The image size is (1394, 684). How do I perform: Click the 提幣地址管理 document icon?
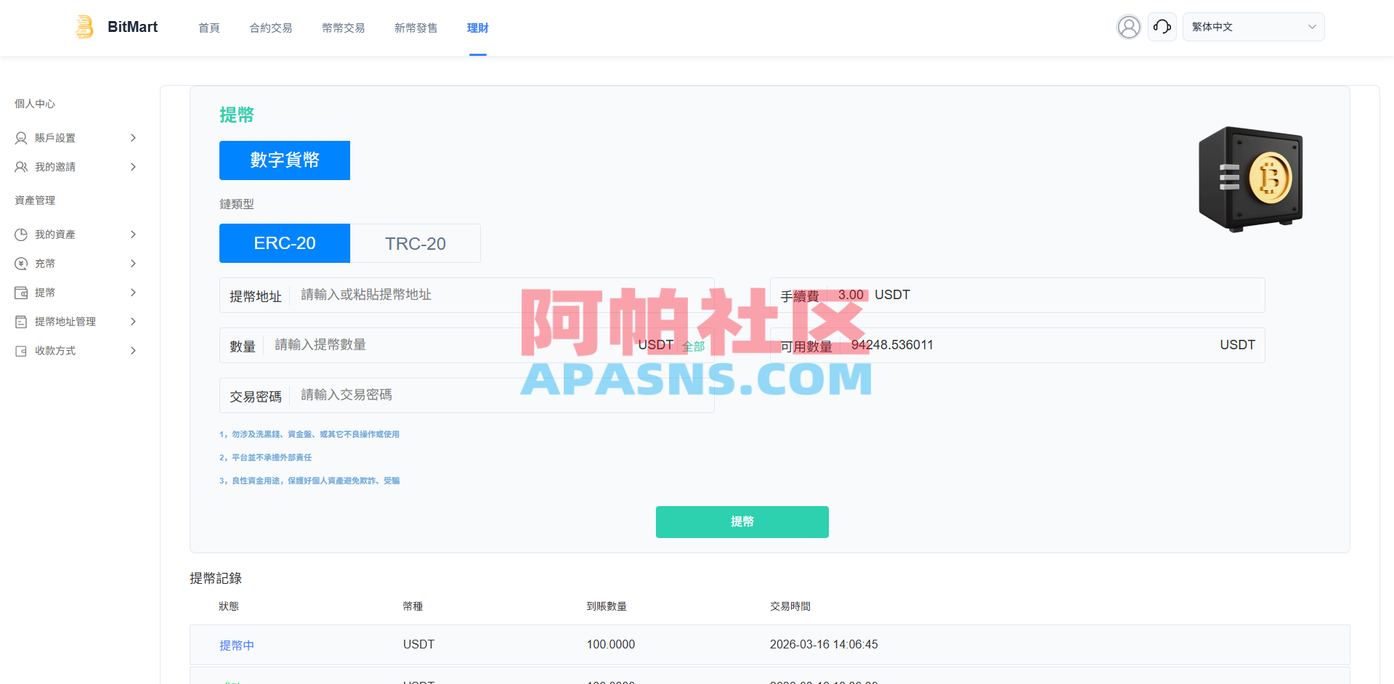(x=21, y=322)
